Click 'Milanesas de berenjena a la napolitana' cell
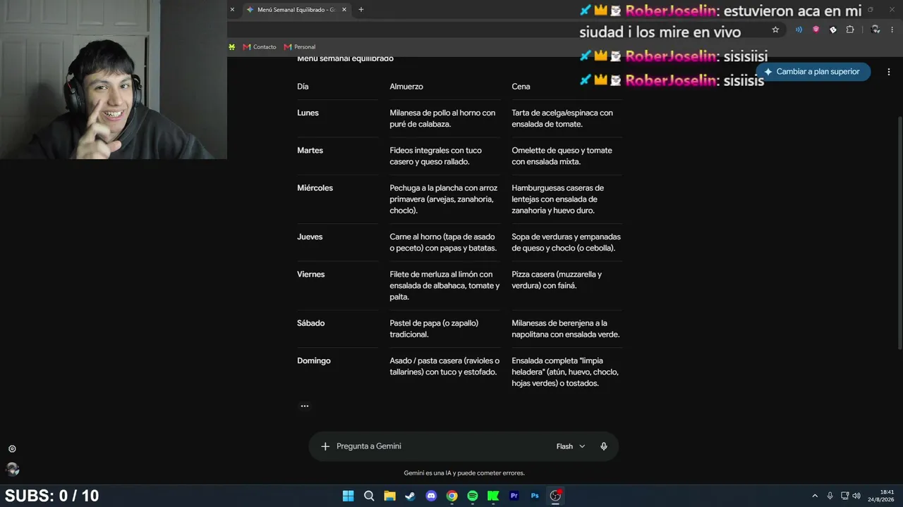The height and width of the screenshot is (507, 903). [566, 329]
